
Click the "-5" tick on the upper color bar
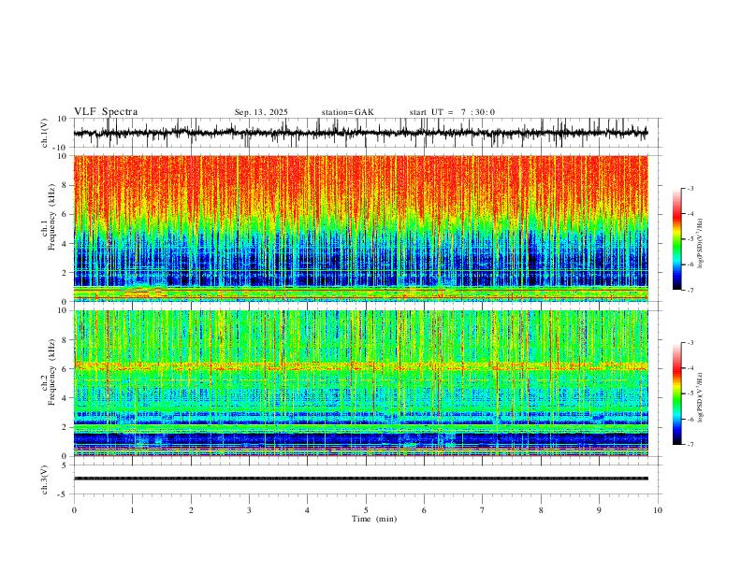tap(690, 239)
